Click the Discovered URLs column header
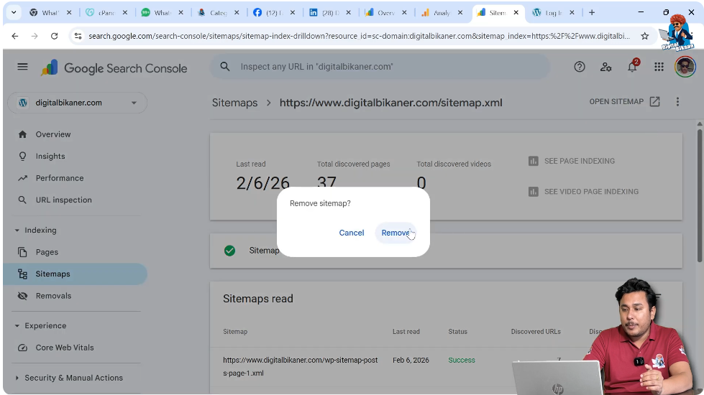704x395 pixels. [536, 332]
